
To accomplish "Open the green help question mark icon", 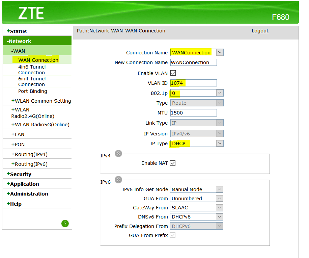I will [x=65, y=224].
